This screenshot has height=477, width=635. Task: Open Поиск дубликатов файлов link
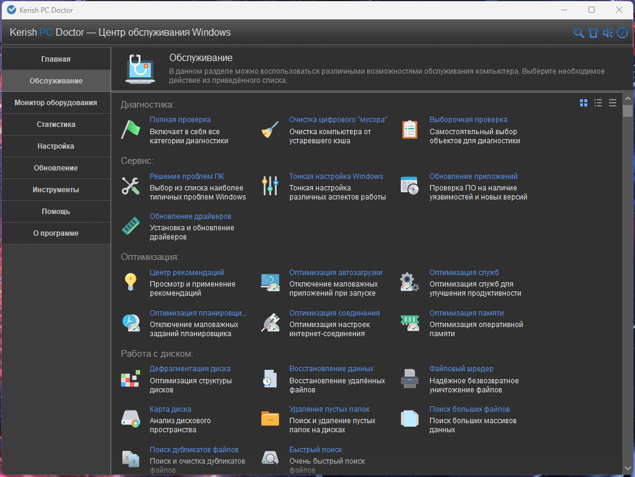pyautogui.click(x=194, y=450)
